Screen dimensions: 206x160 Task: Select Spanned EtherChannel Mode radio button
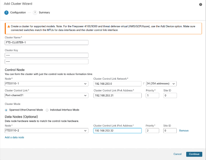[x=6, y=110]
